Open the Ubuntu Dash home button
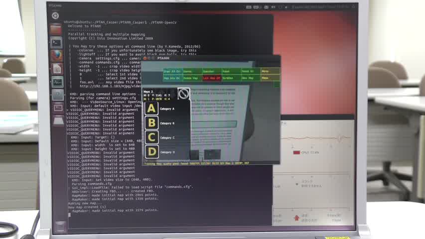This screenshot has width=425, height=239. [x=55, y=16]
